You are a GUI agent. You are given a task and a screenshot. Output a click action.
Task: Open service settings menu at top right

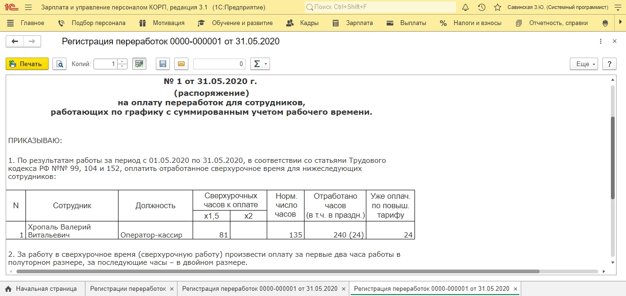[618, 8]
